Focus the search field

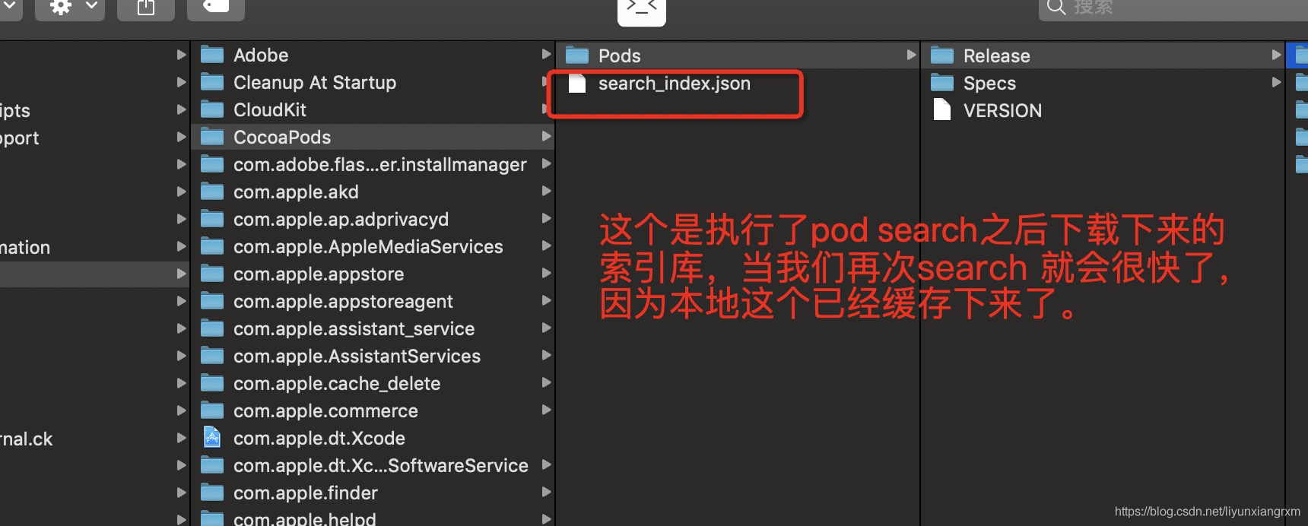pos(1173,8)
